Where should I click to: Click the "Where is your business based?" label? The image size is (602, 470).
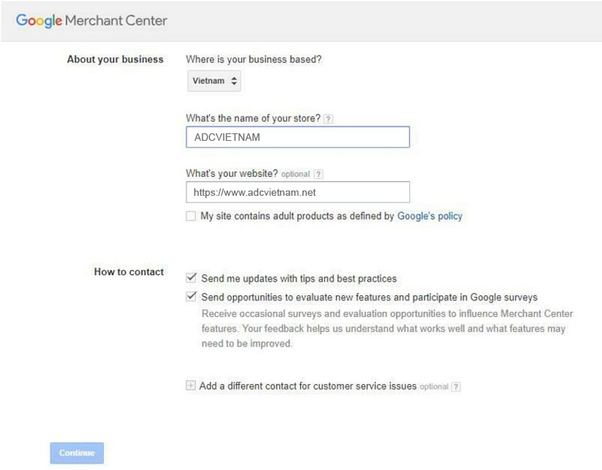(x=254, y=60)
